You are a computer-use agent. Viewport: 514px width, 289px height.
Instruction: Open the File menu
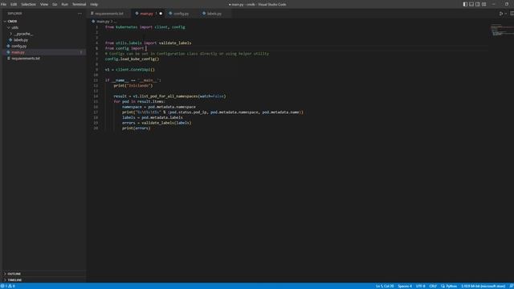pyautogui.click(x=3, y=5)
